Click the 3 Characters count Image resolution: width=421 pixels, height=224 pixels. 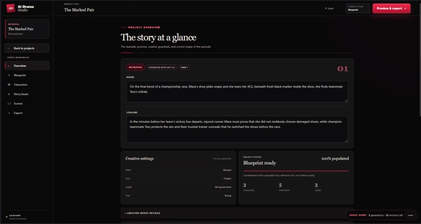[x=249, y=187]
